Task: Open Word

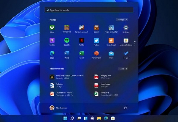Action: tap(67, 55)
